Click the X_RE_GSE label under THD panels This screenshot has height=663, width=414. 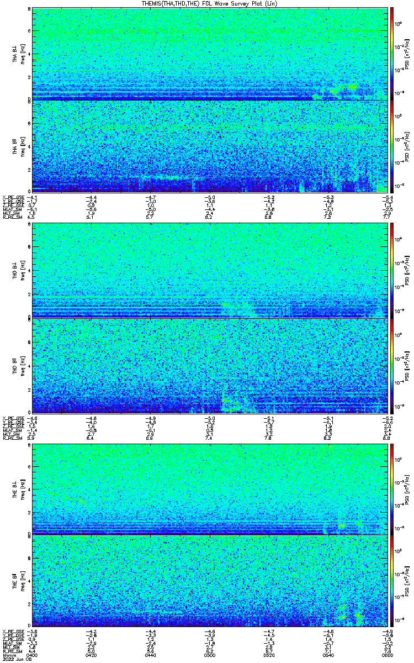point(13,418)
